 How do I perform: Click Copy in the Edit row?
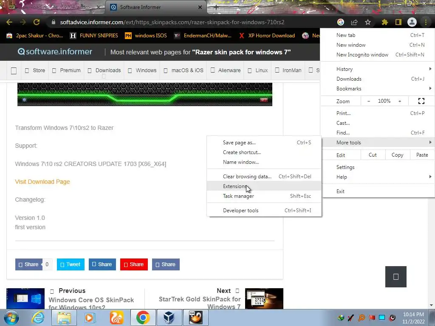[397, 155]
